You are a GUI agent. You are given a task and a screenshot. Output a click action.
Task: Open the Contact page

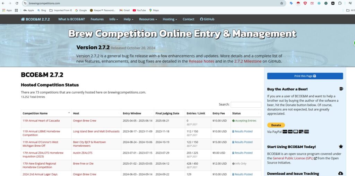[188, 19]
